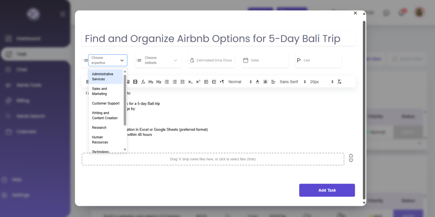Open the Normal heading style dropdown
Viewport: 435px width, 217px height.
(x=240, y=82)
